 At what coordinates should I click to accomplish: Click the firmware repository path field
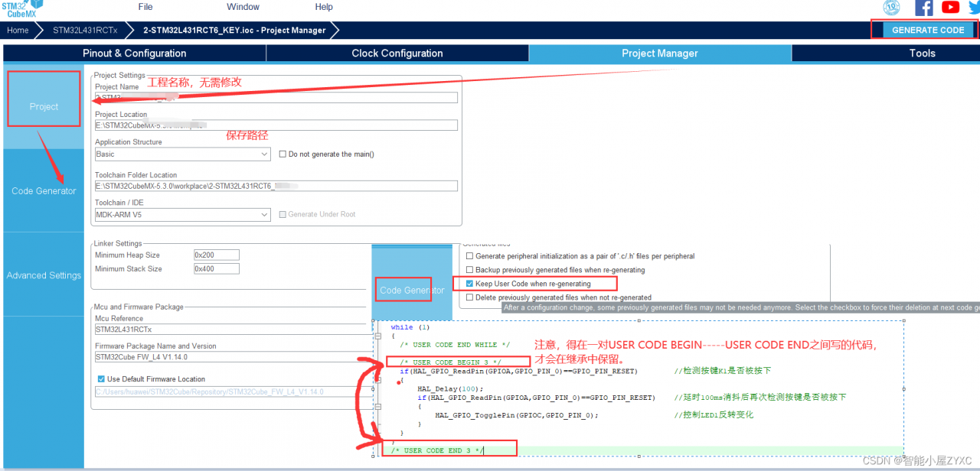(x=233, y=392)
